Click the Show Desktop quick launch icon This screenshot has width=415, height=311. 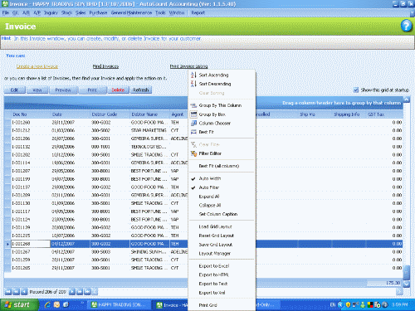point(66,304)
